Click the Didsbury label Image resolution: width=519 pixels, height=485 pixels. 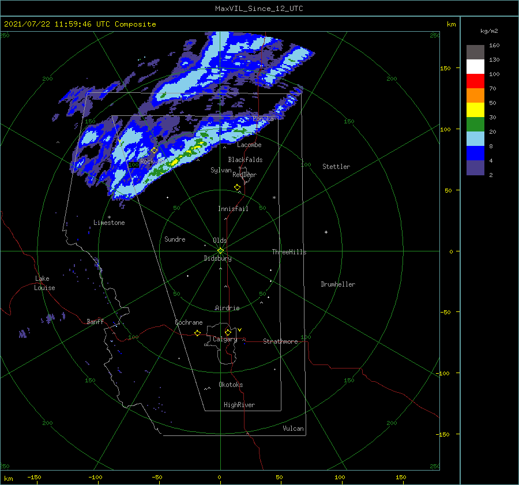click(217, 258)
